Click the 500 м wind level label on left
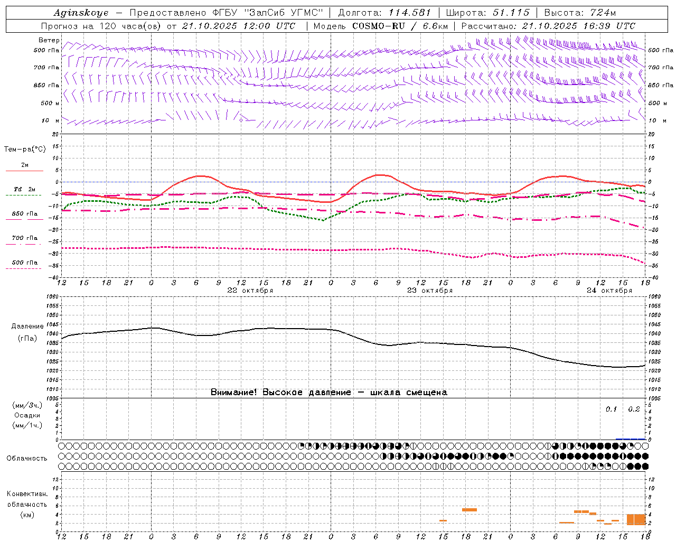The height and width of the screenshot is (541, 676). tap(50, 103)
